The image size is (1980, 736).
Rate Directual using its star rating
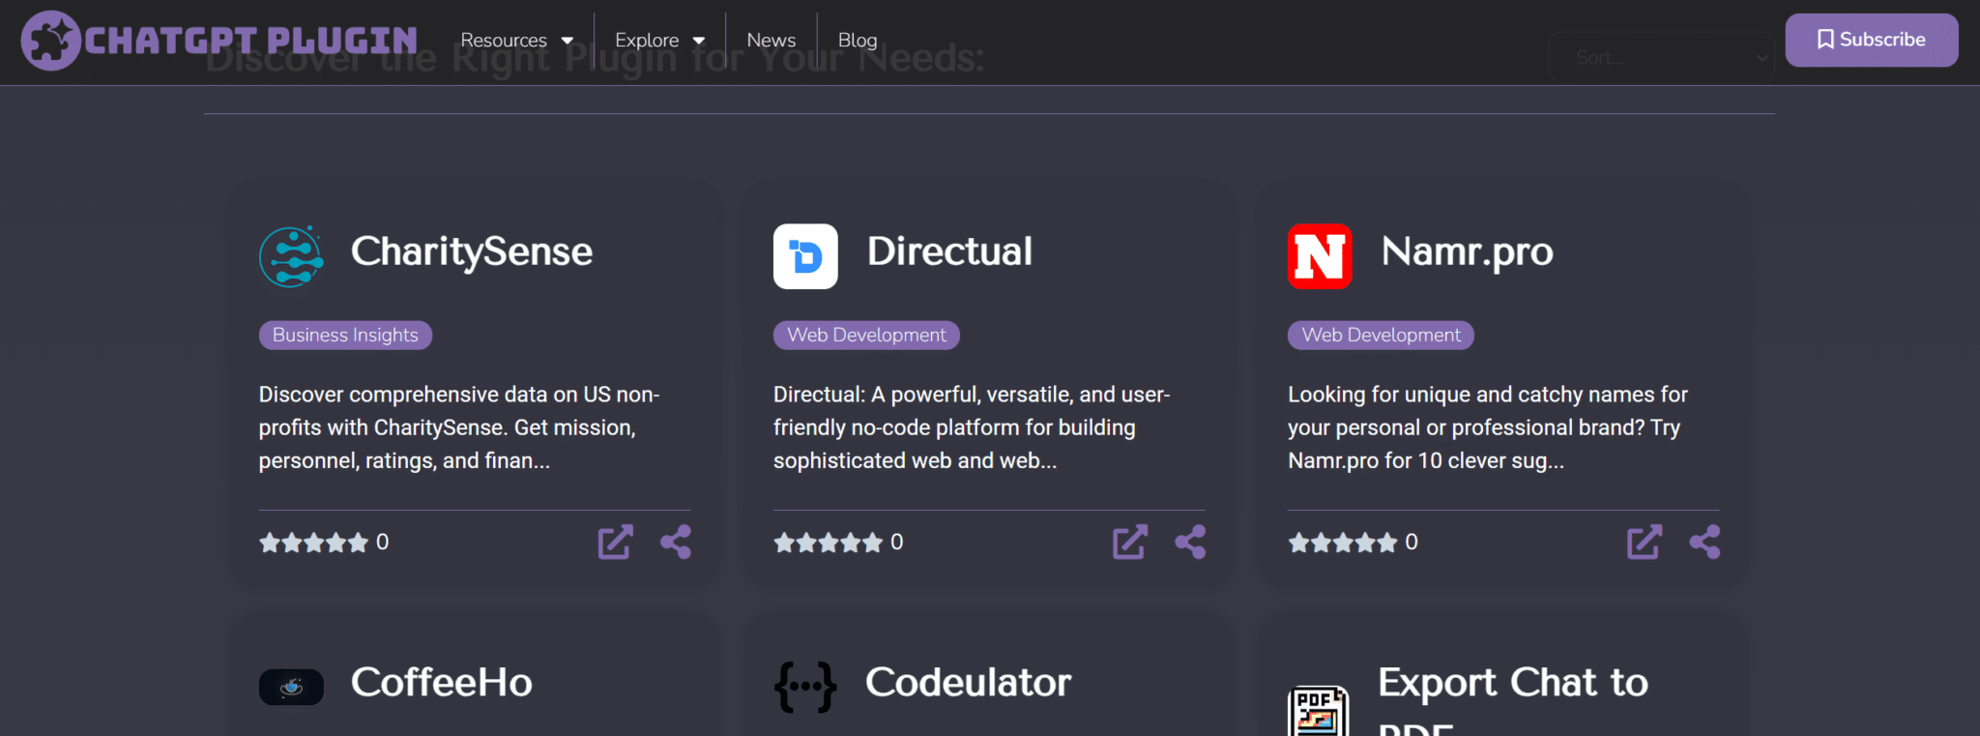tap(828, 543)
